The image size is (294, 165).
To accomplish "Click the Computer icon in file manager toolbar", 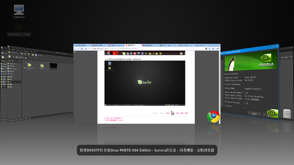I will pyautogui.click(x=36, y=55).
